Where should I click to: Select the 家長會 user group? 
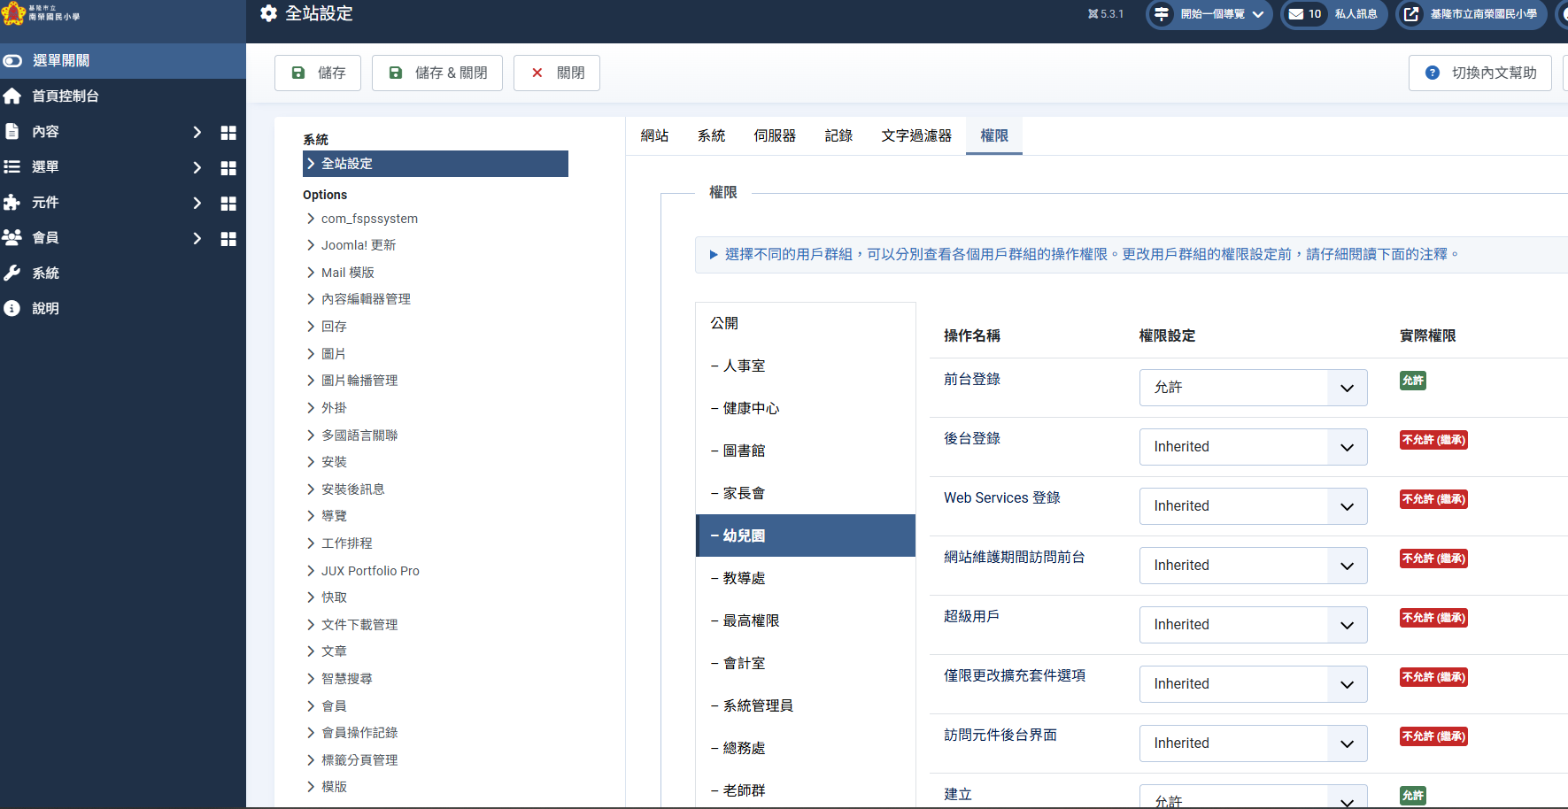(x=806, y=493)
